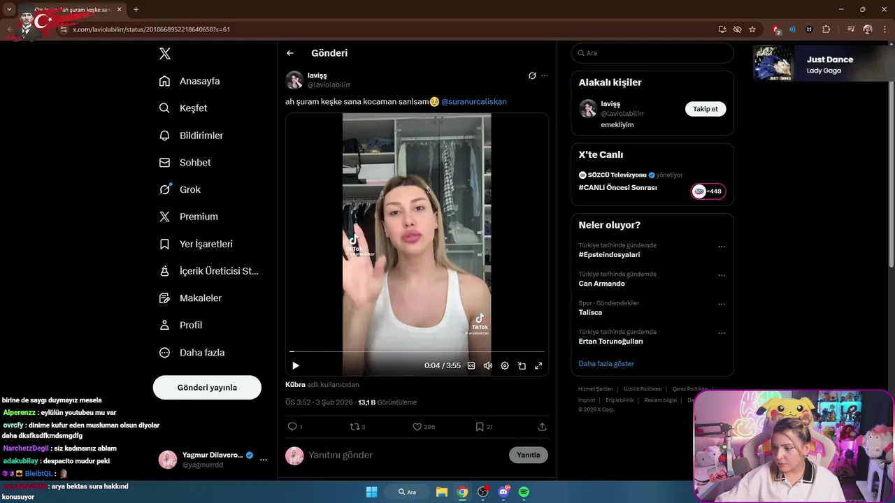Open Makaleler articles page
895x503 pixels.
(190, 298)
